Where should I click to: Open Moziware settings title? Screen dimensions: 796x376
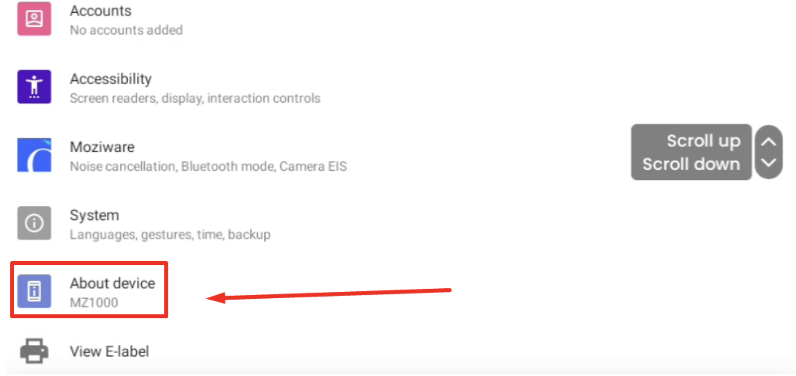click(102, 147)
